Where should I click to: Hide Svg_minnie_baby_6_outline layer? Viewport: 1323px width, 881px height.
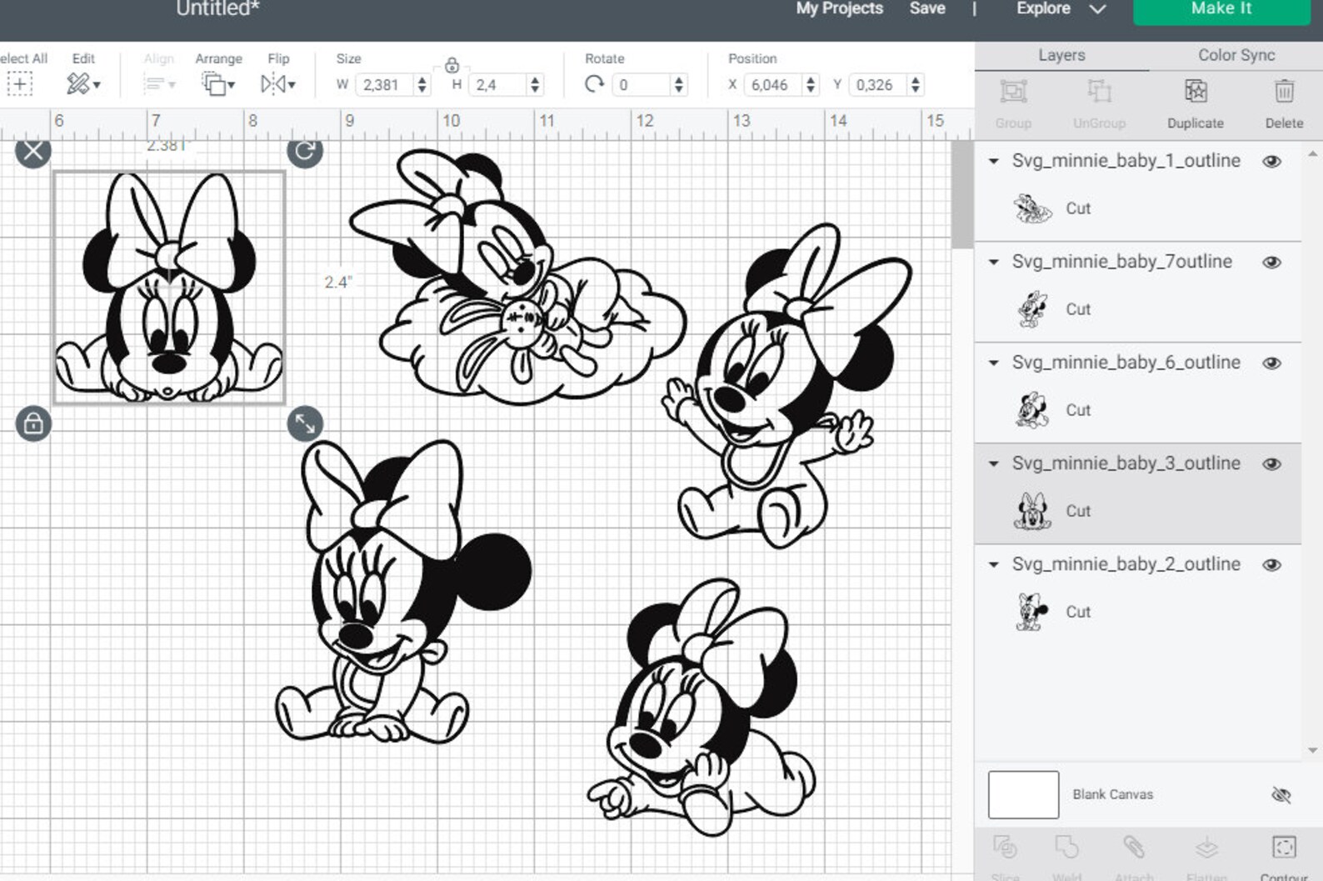[1271, 363]
